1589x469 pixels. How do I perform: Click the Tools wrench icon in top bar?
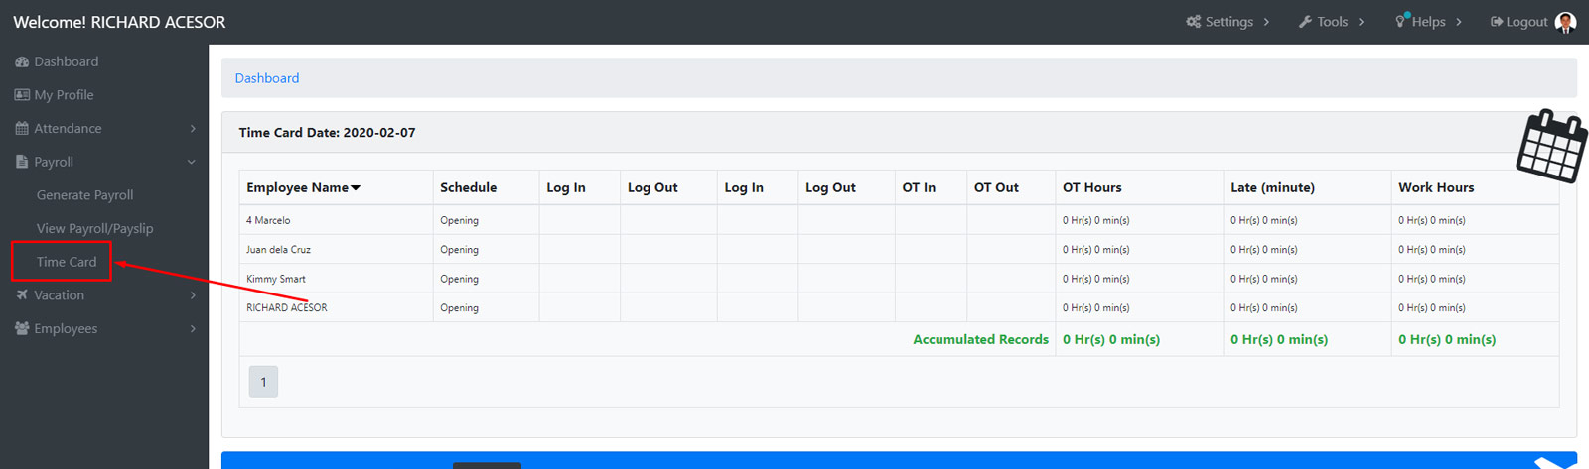(x=1306, y=22)
